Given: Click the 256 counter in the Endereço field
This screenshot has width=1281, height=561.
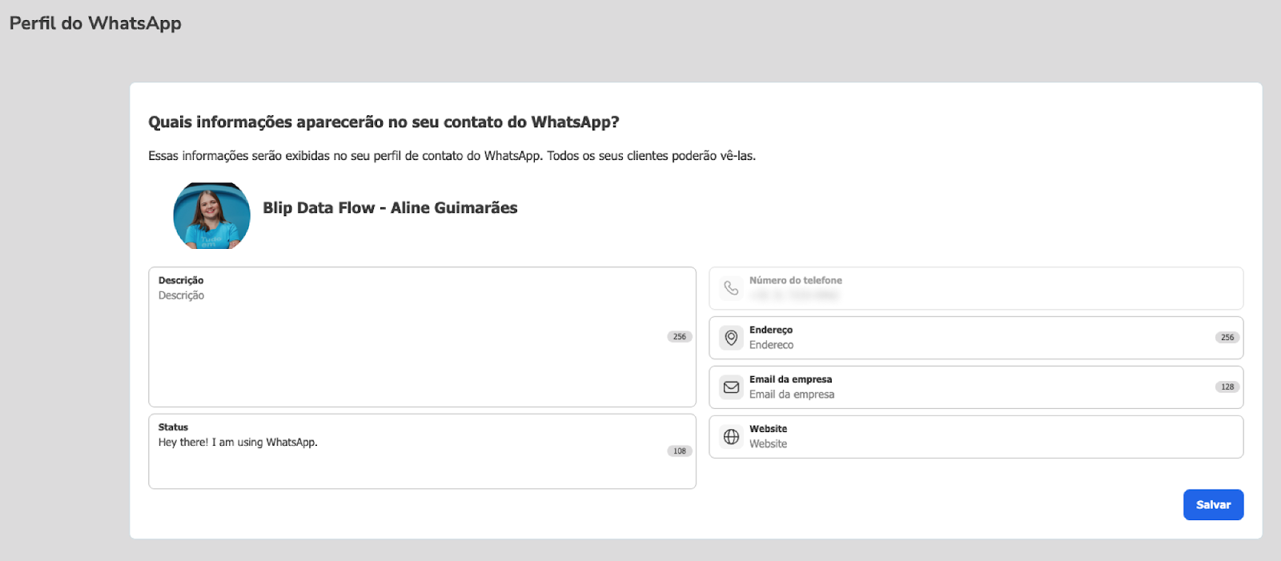Looking at the screenshot, I should [1227, 338].
